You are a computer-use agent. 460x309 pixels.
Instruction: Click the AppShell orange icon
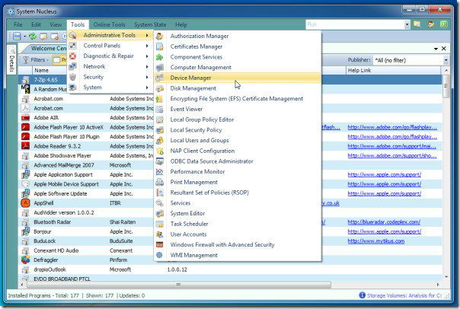coord(26,203)
